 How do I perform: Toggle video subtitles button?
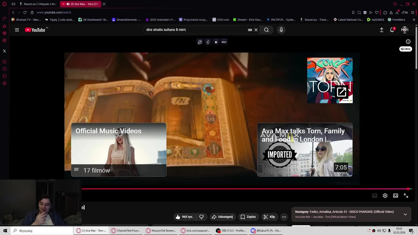375,196
